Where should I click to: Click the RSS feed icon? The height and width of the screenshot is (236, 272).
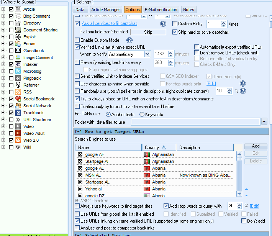18,92
